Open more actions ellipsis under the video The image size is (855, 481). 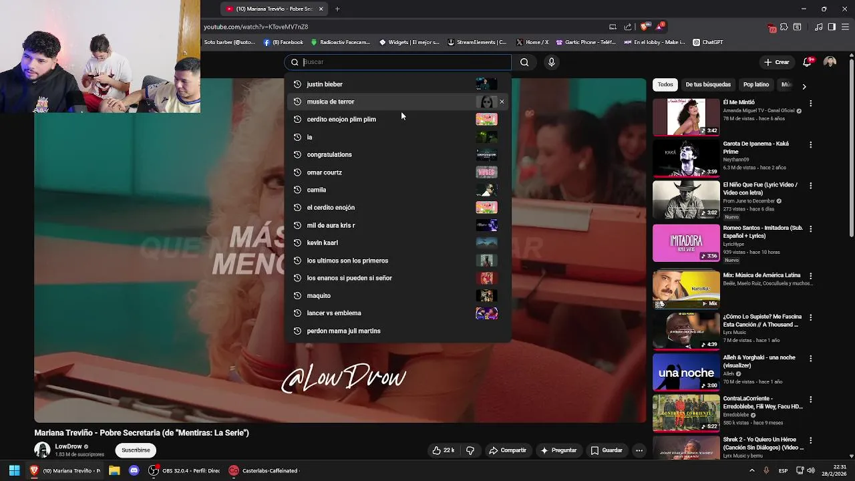(x=639, y=450)
